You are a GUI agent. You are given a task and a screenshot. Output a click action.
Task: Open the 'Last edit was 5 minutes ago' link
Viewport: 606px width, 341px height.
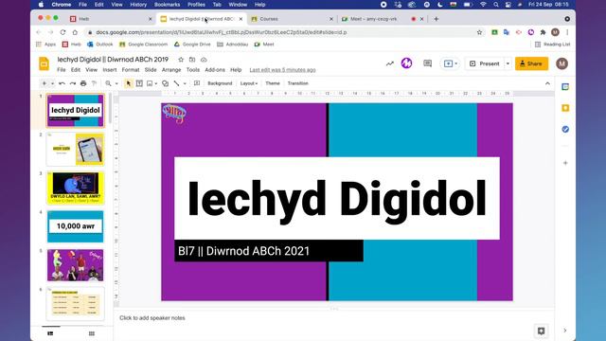282,70
